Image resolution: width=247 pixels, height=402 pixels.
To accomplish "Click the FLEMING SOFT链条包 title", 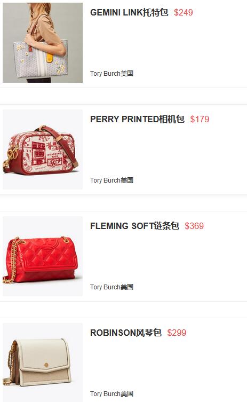I will point(134,226).
